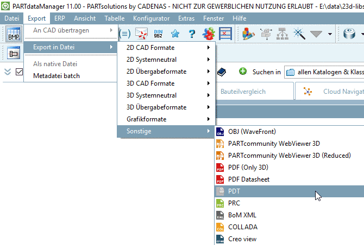Image resolution: width=364 pixels, height=245 pixels.
Task: Toggle the checkbox next to double chevron
Action: (19, 72)
